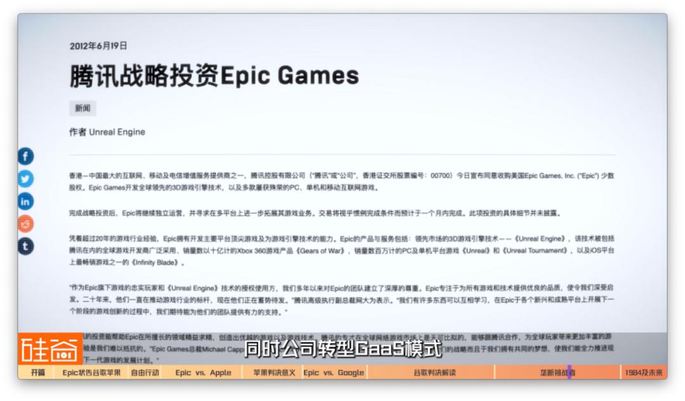Click the subtitle 同时公司转型GaaS模式
Viewport: 685px width, 401px height.
[343, 348]
